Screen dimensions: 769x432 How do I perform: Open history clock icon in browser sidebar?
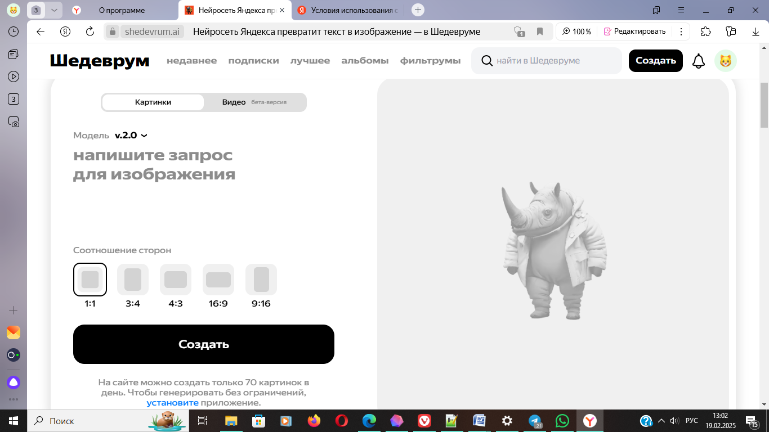point(14,31)
